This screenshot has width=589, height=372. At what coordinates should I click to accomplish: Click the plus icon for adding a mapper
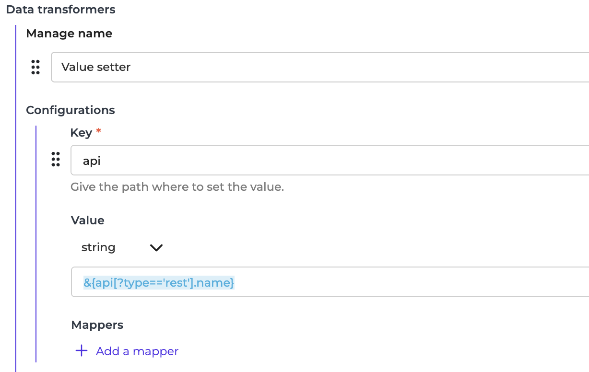[82, 351]
